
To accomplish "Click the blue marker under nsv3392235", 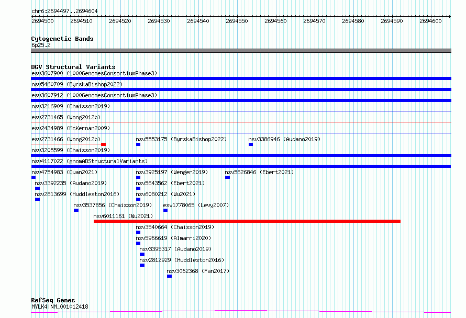I will click(x=37, y=188).
